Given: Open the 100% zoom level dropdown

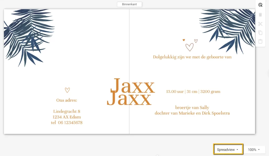Looking at the screenshot, I should click(x=254, y=149).
